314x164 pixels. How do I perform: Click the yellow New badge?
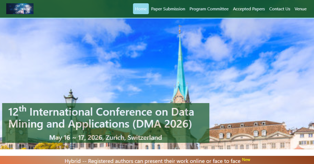point(246,160)
